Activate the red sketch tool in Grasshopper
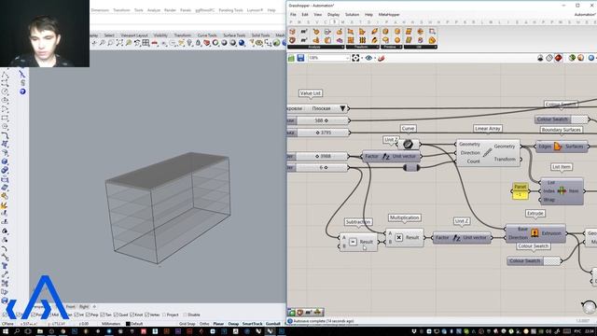 (382, 58)
